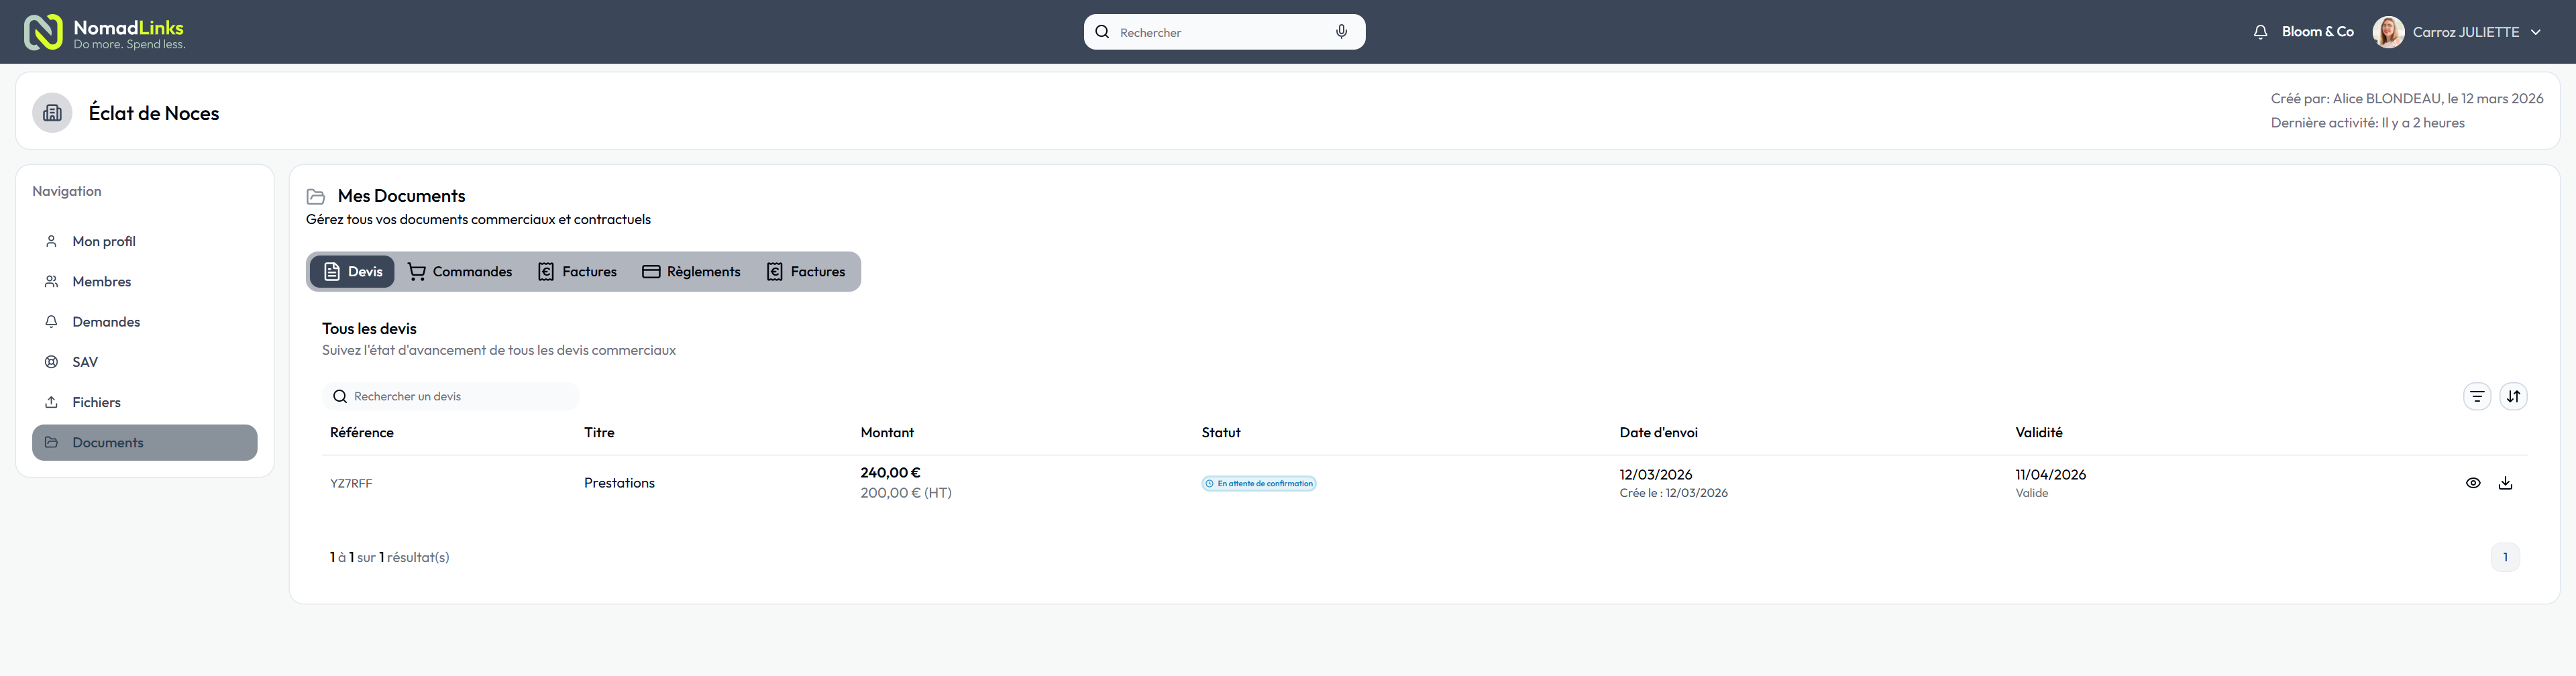Click the En attente de confirmation badge
The height and width of the screenshot is (676, 2576).
[1259, 484]
